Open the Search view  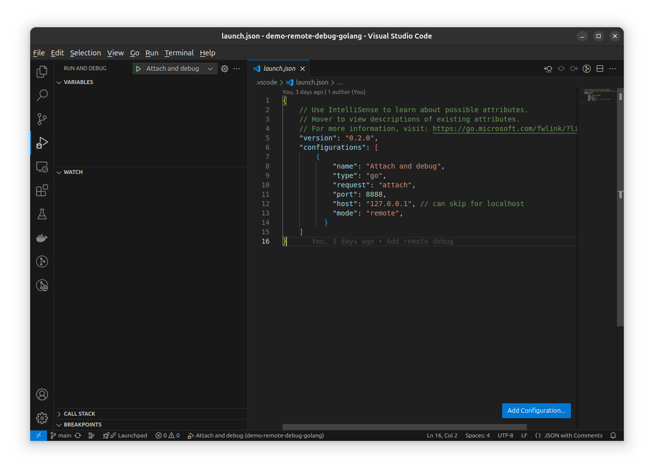42,95
